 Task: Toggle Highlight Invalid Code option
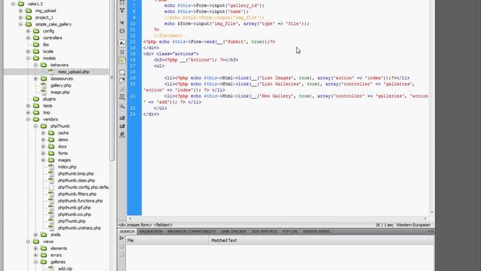tap(122, 52)
